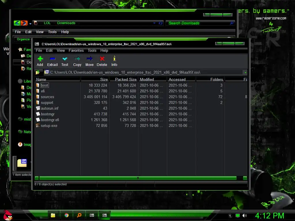Click the horizontal scrollbar thumb in 7-Zip

[x=138, y=178]
